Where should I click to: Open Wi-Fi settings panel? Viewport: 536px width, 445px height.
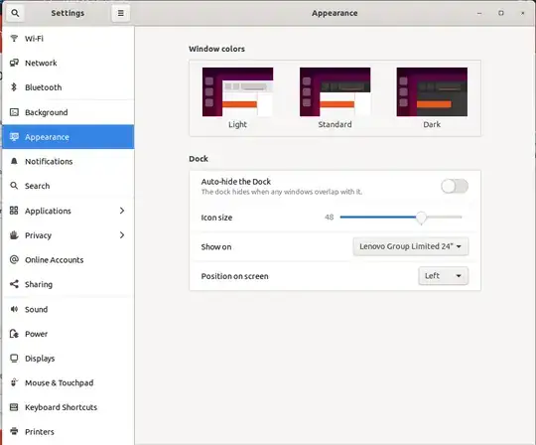pos(68,39)
